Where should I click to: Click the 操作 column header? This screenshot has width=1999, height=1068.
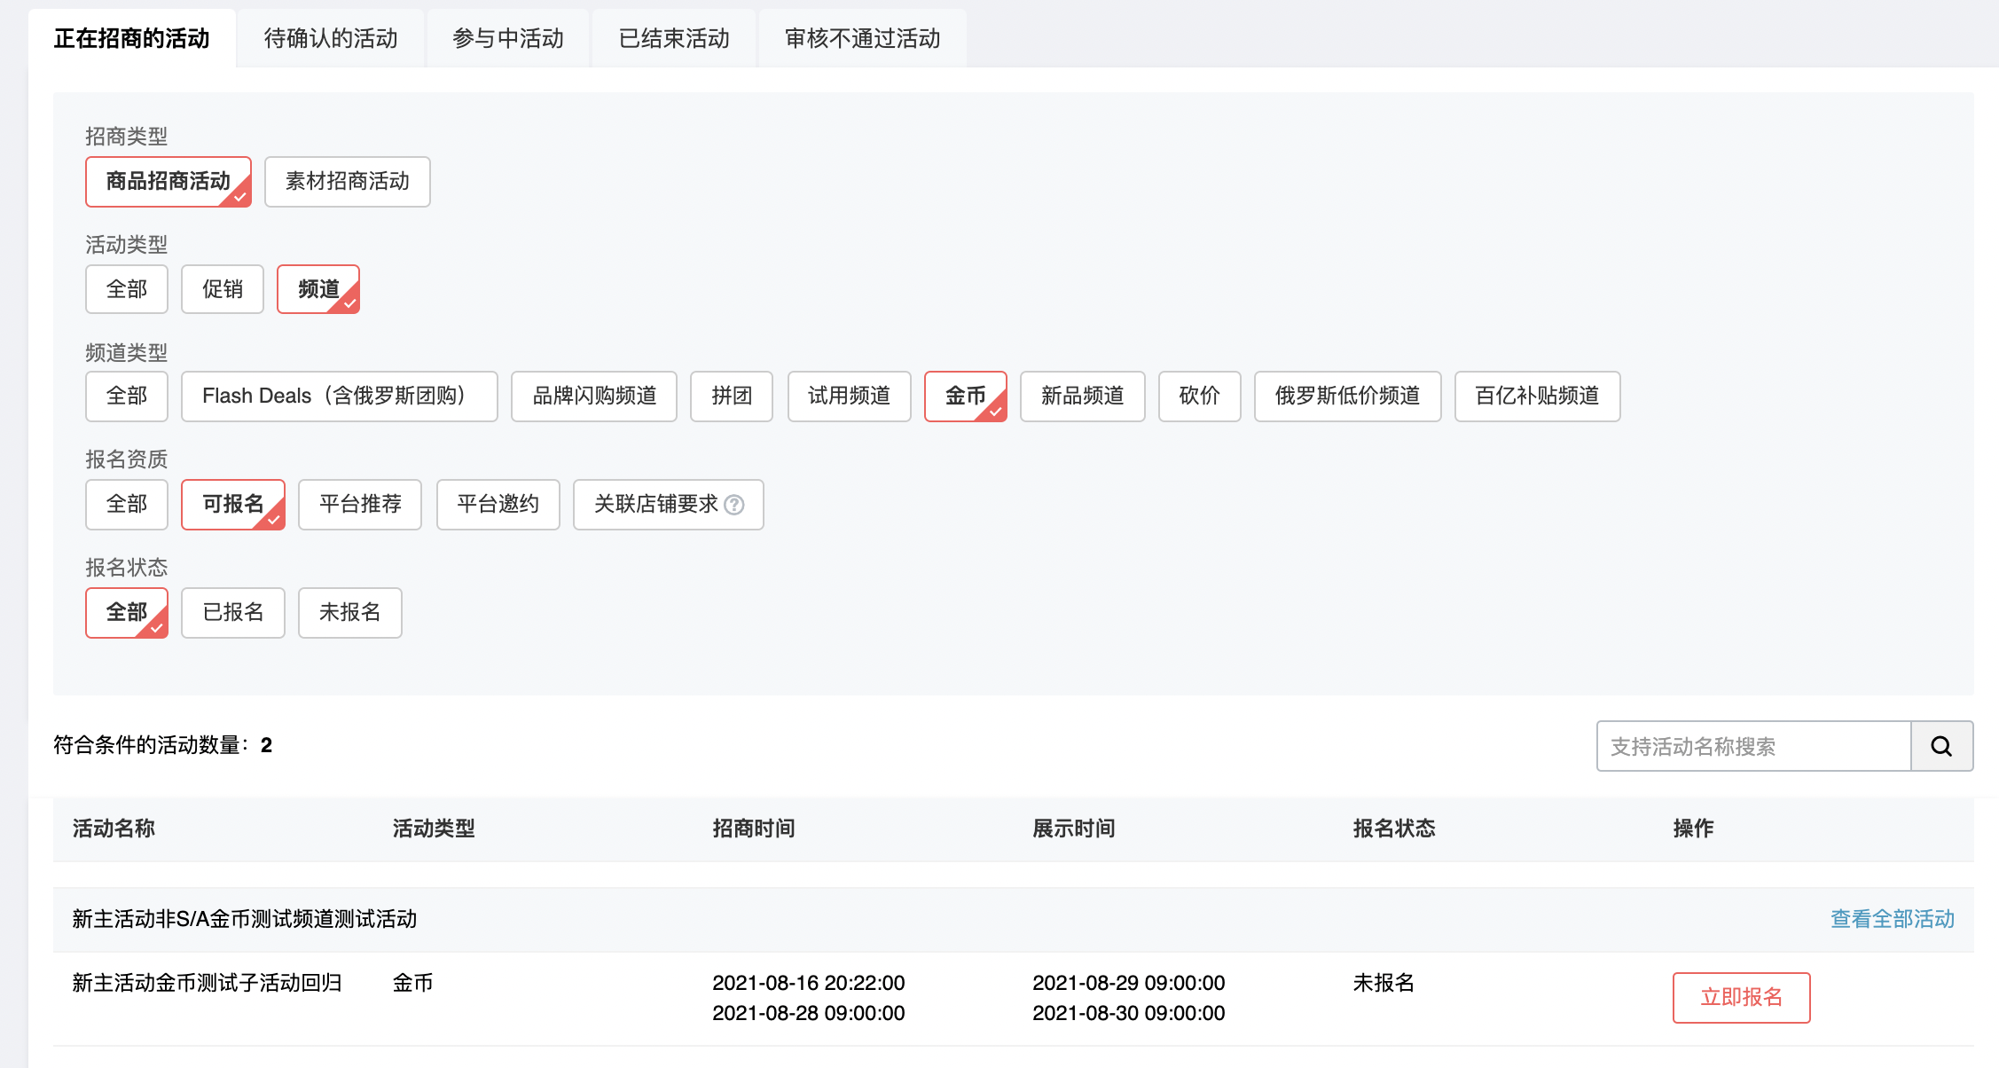click(x=1693, y=828)
